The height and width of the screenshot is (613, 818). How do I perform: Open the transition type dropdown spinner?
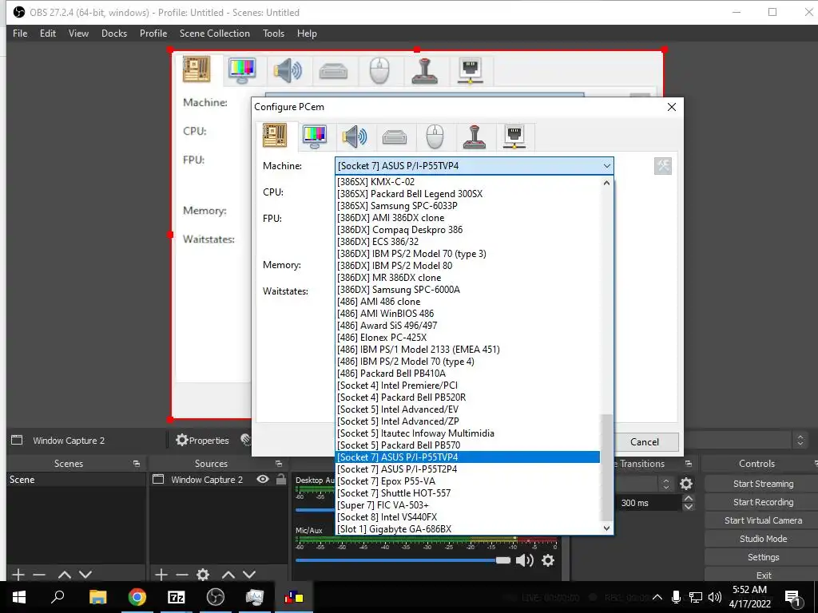pos(665,484)
